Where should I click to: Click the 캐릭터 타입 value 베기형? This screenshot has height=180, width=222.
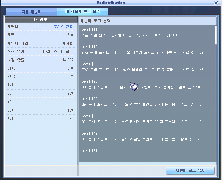pyautogui.click(x=68, y=43)
